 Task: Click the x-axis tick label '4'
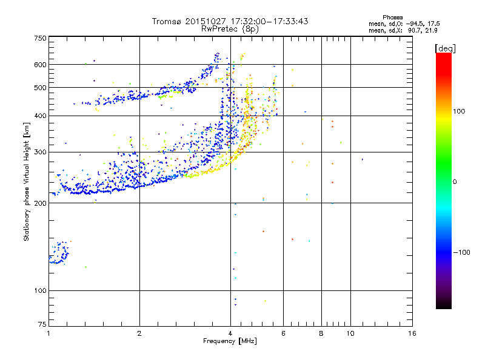[230, 333]
